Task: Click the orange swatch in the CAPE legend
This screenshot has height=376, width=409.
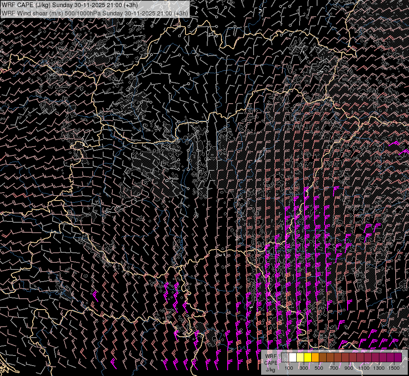Action: pos(315,358)
